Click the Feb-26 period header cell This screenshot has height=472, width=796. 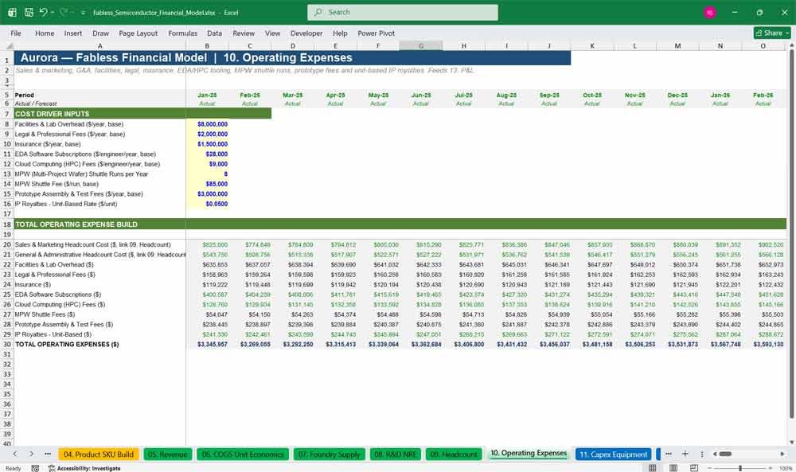pos(763,95)
